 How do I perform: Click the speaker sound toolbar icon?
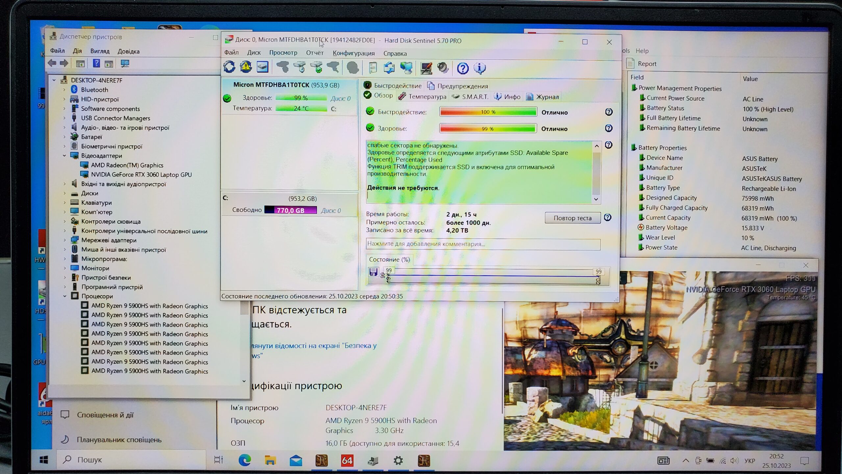443,68
